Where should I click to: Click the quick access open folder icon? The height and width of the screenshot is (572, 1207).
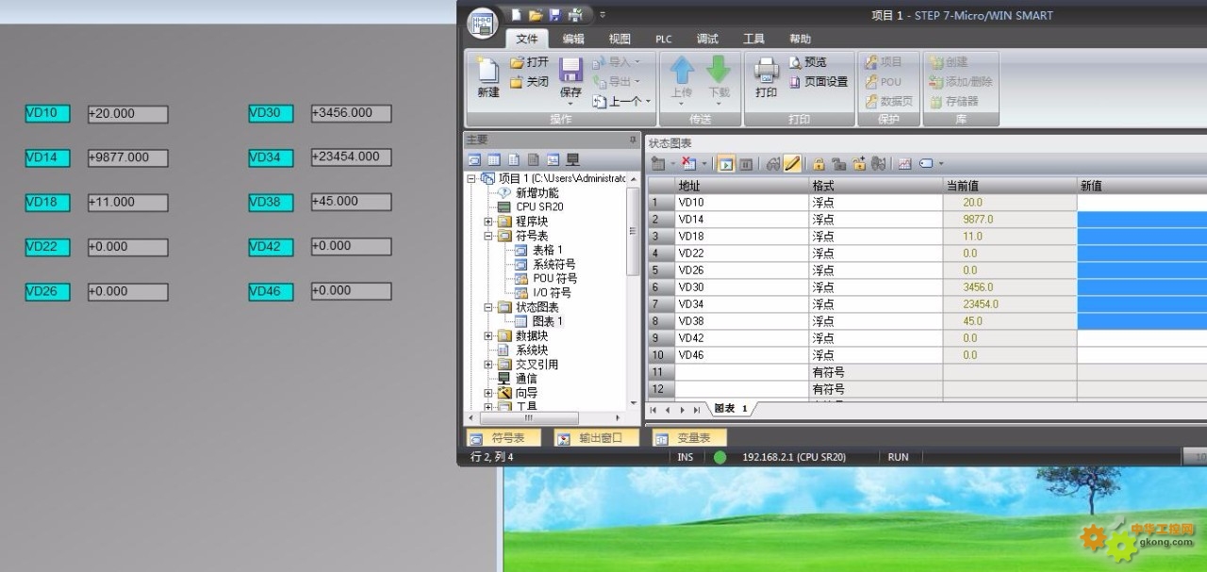pos(536,15)
